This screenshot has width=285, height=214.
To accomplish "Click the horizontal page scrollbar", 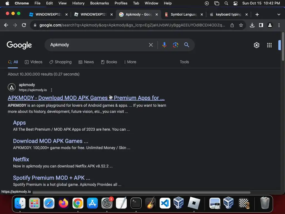I will pyautogui.click(x=141, y=192).
